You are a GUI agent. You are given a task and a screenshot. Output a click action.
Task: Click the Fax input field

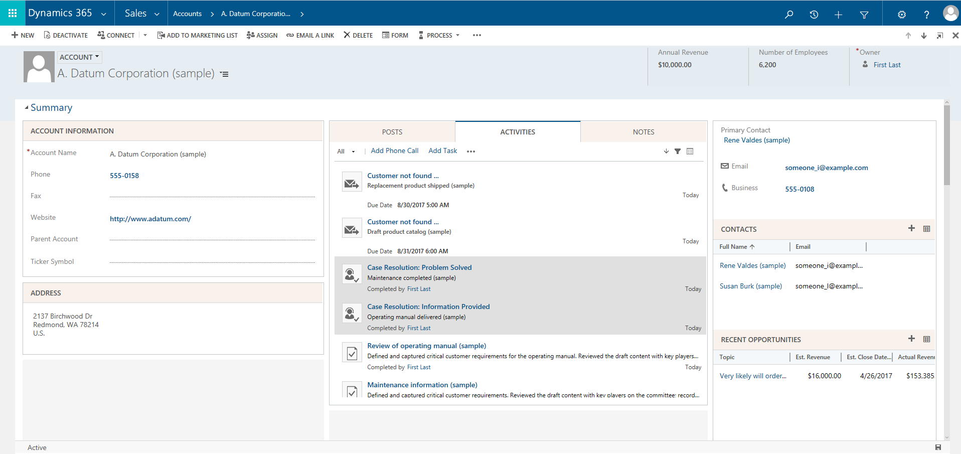pyautogui.click(x=212, y=196)
